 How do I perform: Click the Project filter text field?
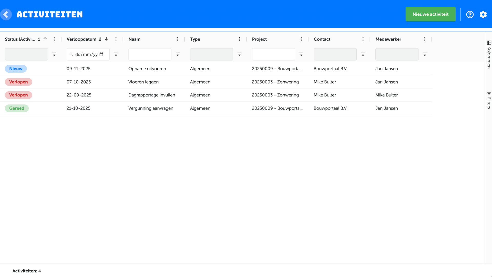coord(273,54)
